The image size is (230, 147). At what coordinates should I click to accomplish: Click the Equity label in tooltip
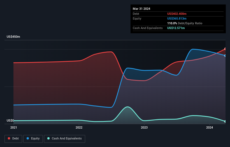tap(137, 18)
